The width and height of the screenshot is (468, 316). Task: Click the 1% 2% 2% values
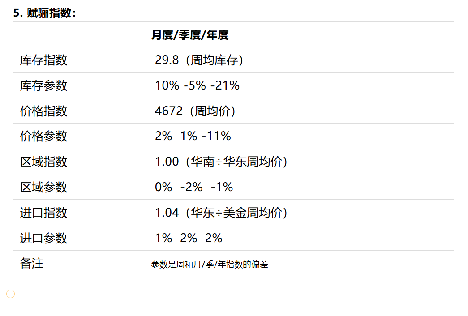pos(189,238)
